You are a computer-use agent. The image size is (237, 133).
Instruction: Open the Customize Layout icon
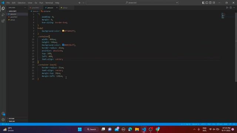point(214,3)
